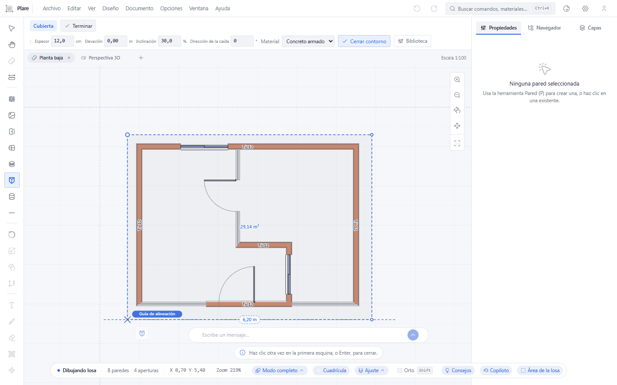Select the cylinder column tool
The height and width of the screenshot is (385, 617).
[12, 197]
